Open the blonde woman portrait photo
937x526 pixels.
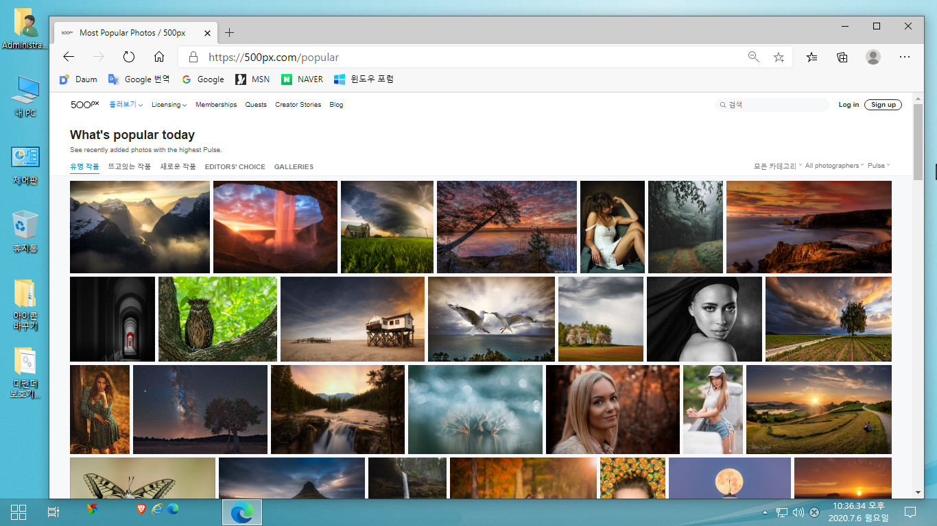(x=613, y=409)
